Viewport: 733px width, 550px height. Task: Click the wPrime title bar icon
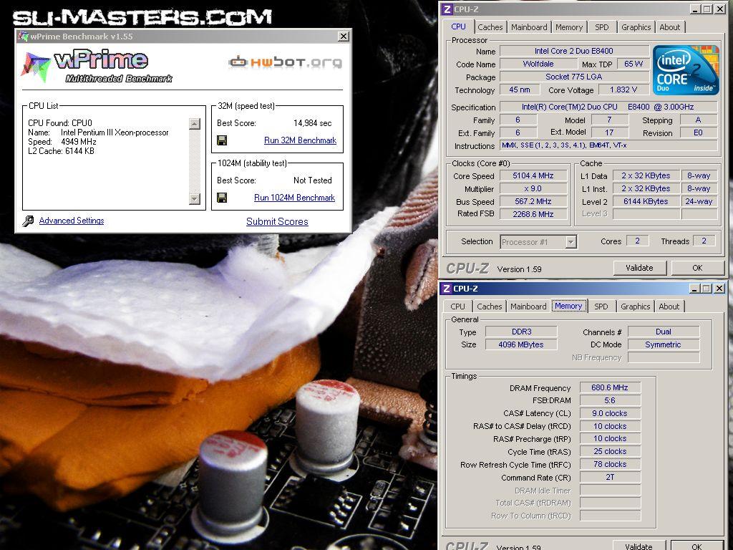pyautogui.click(x=24, y=37)
